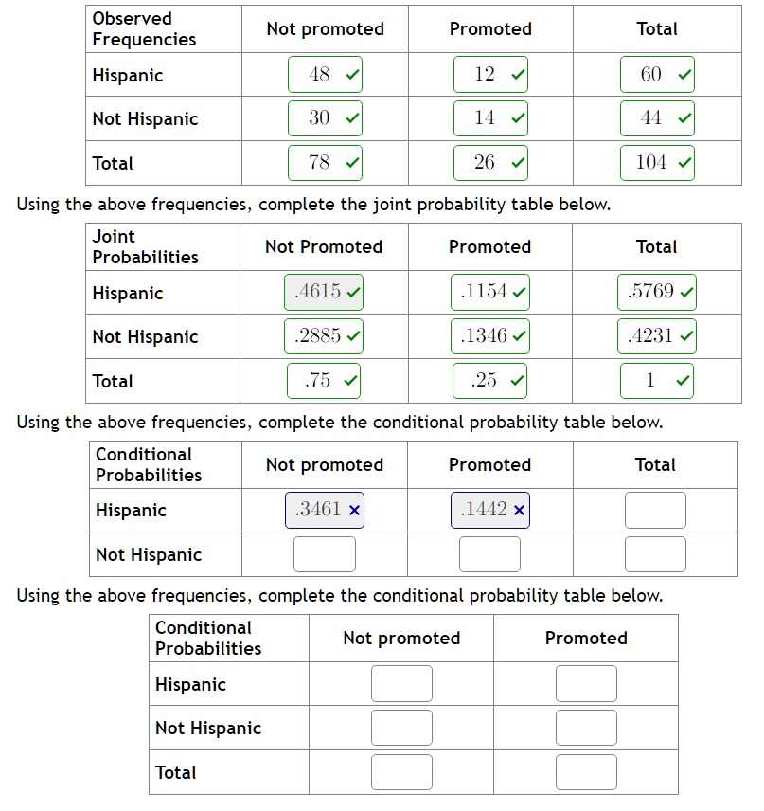Click Hispanic Promoted box in last table
The width and height of the screenshot is (764, 811).
(586, 683)
